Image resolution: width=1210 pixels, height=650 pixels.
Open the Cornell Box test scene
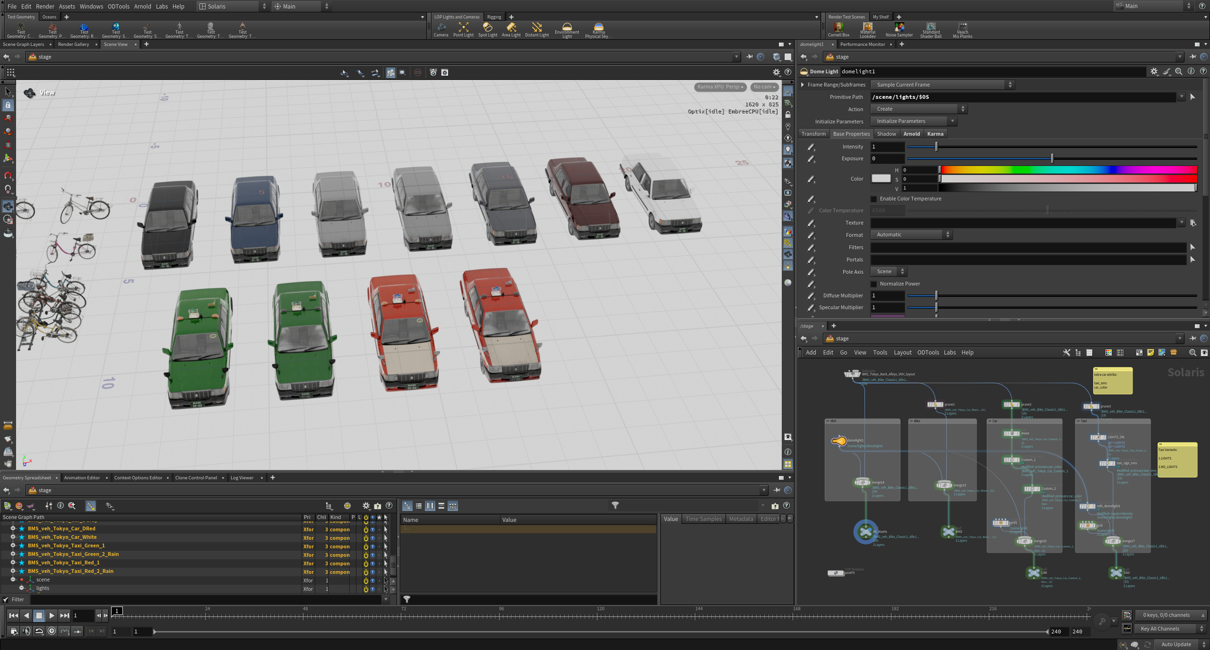click(839, 30)
